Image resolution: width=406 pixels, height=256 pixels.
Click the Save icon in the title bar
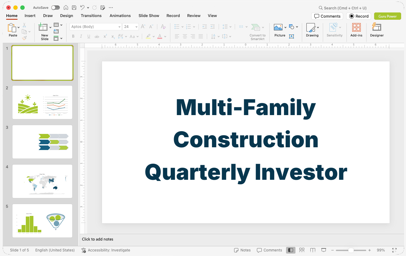coord(74,8)
